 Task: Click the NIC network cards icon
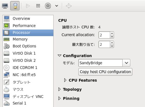click(7, 75)
